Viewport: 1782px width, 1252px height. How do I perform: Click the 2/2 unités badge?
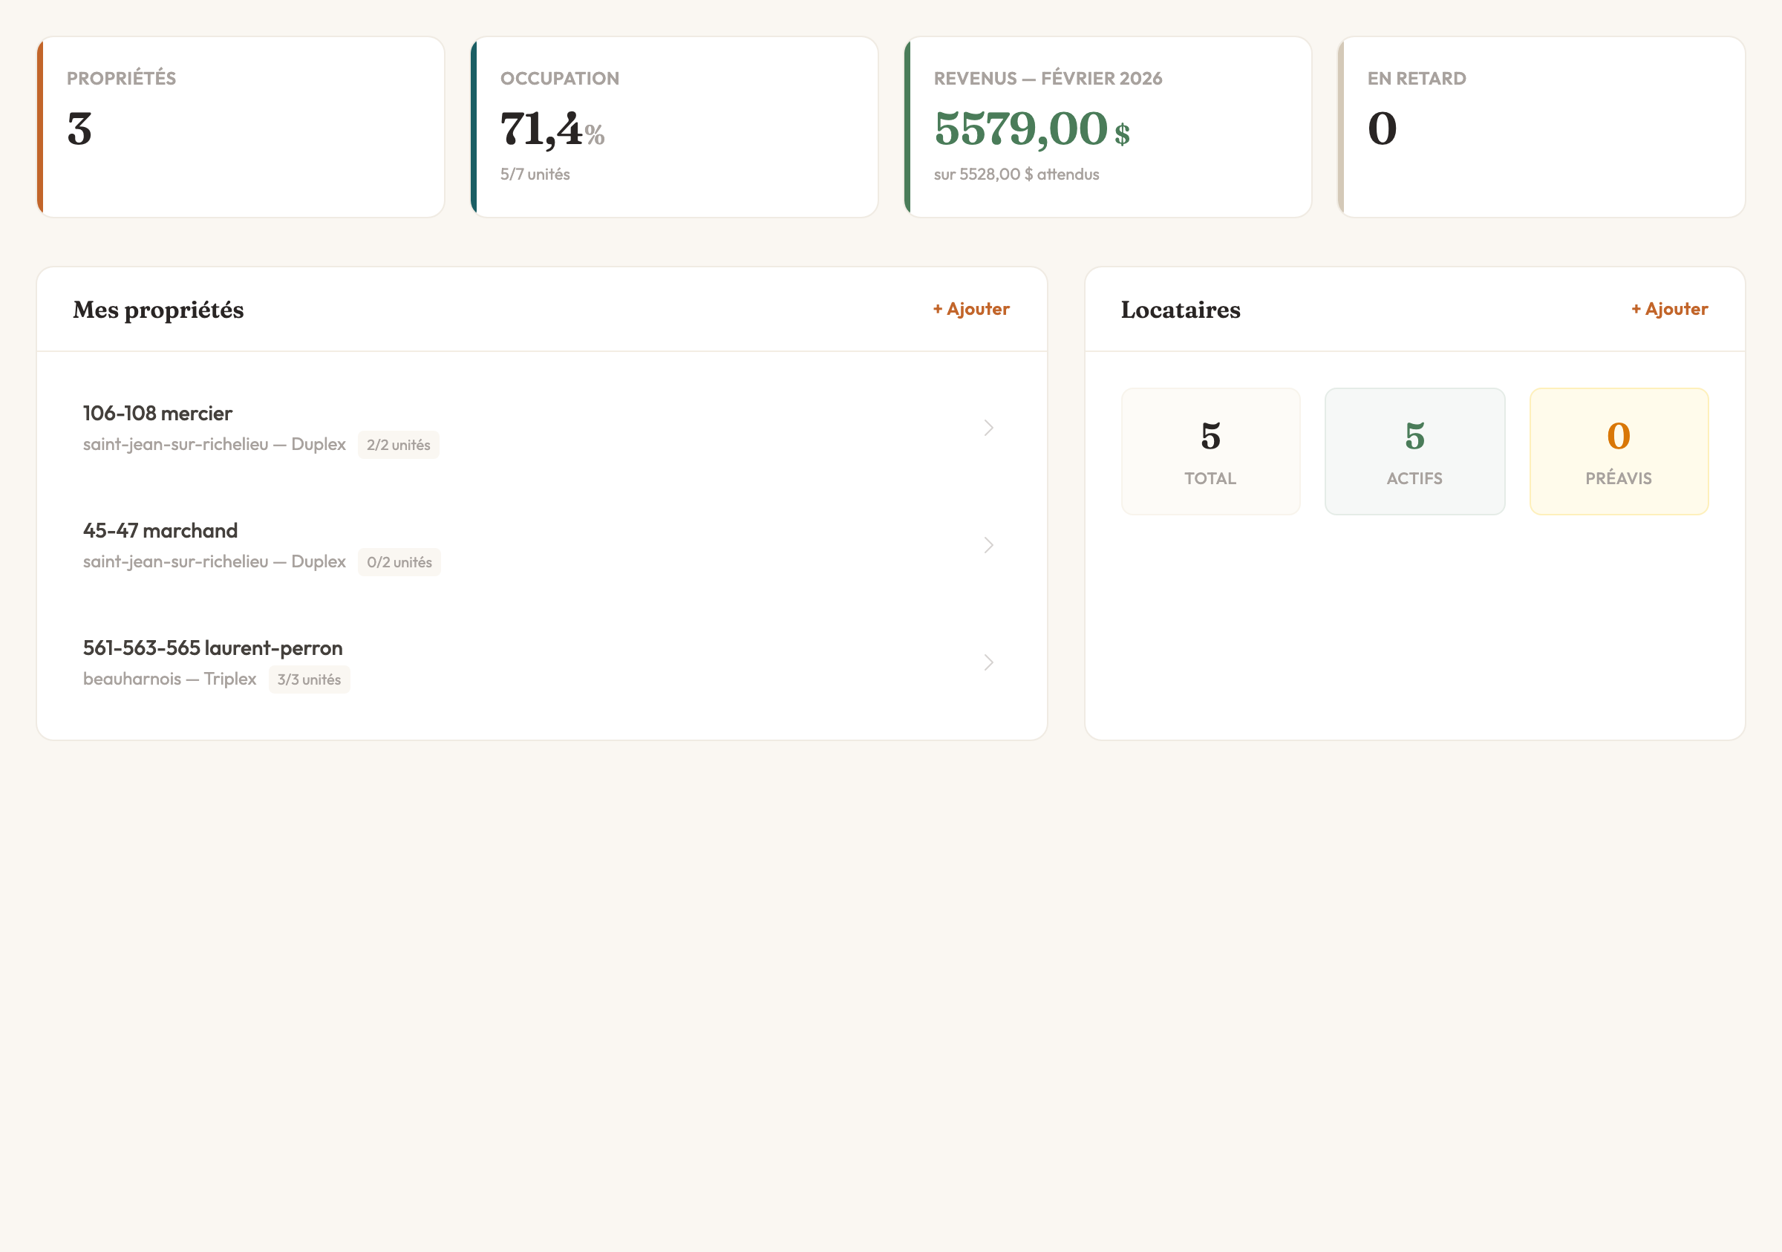(398, 444)
